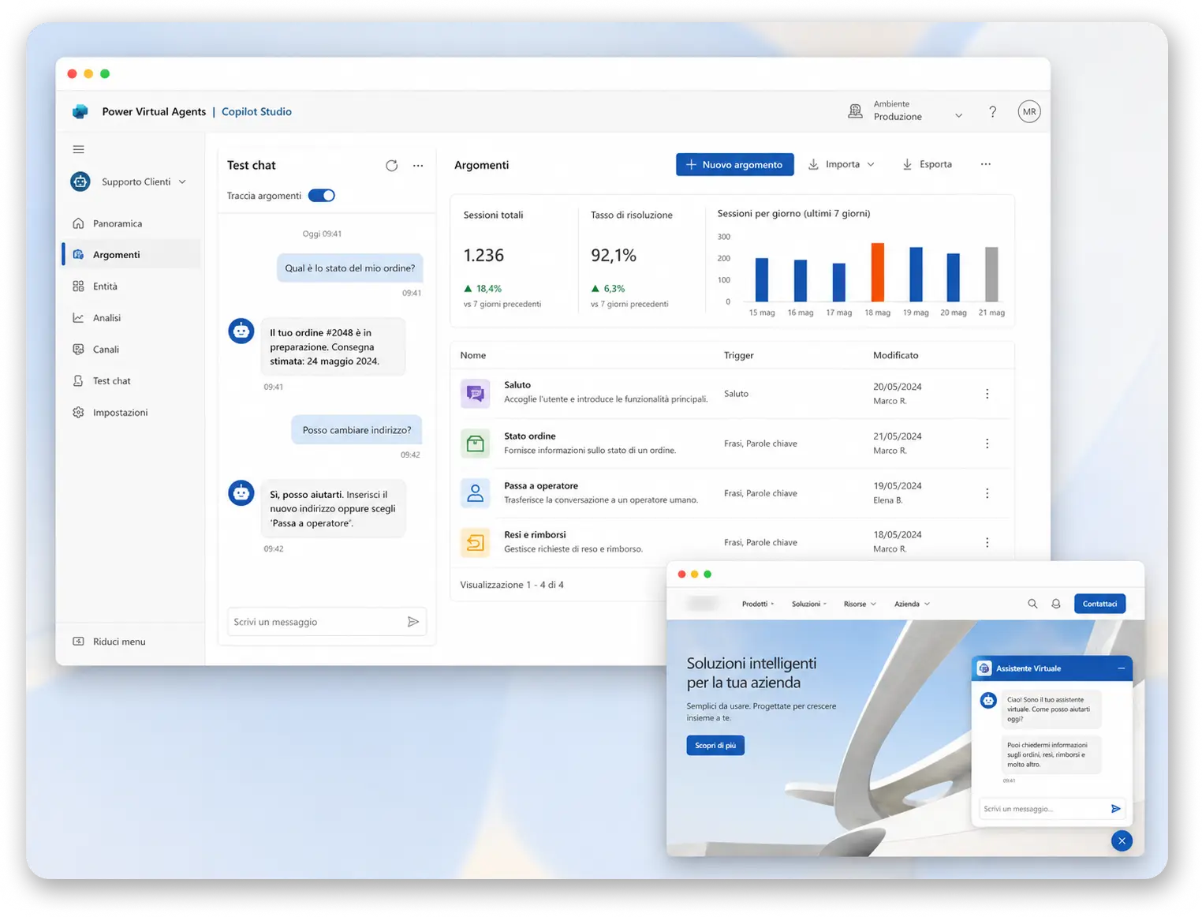1202x917 pixels.
Task: Expand the Importa dropdown arrow
Action: tap(871, 165)
